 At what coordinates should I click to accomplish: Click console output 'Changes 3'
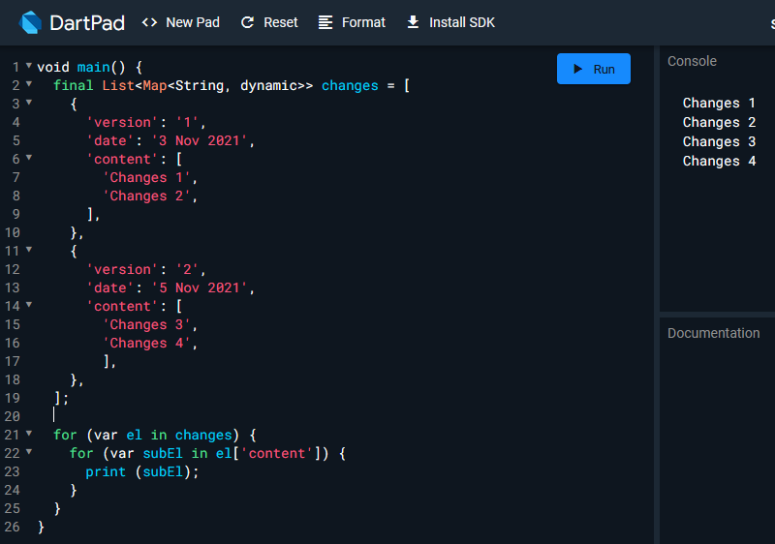719,141
